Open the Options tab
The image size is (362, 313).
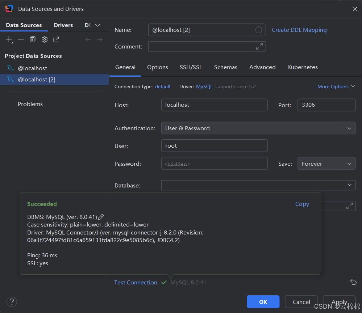[x=158, y=67]
